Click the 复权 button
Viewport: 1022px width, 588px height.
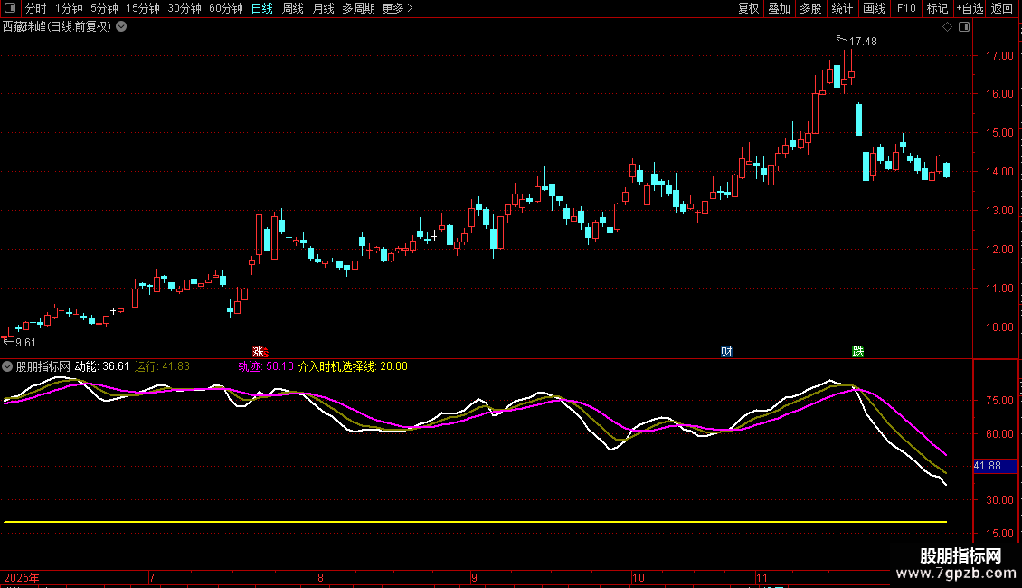(x=748, y=8)
